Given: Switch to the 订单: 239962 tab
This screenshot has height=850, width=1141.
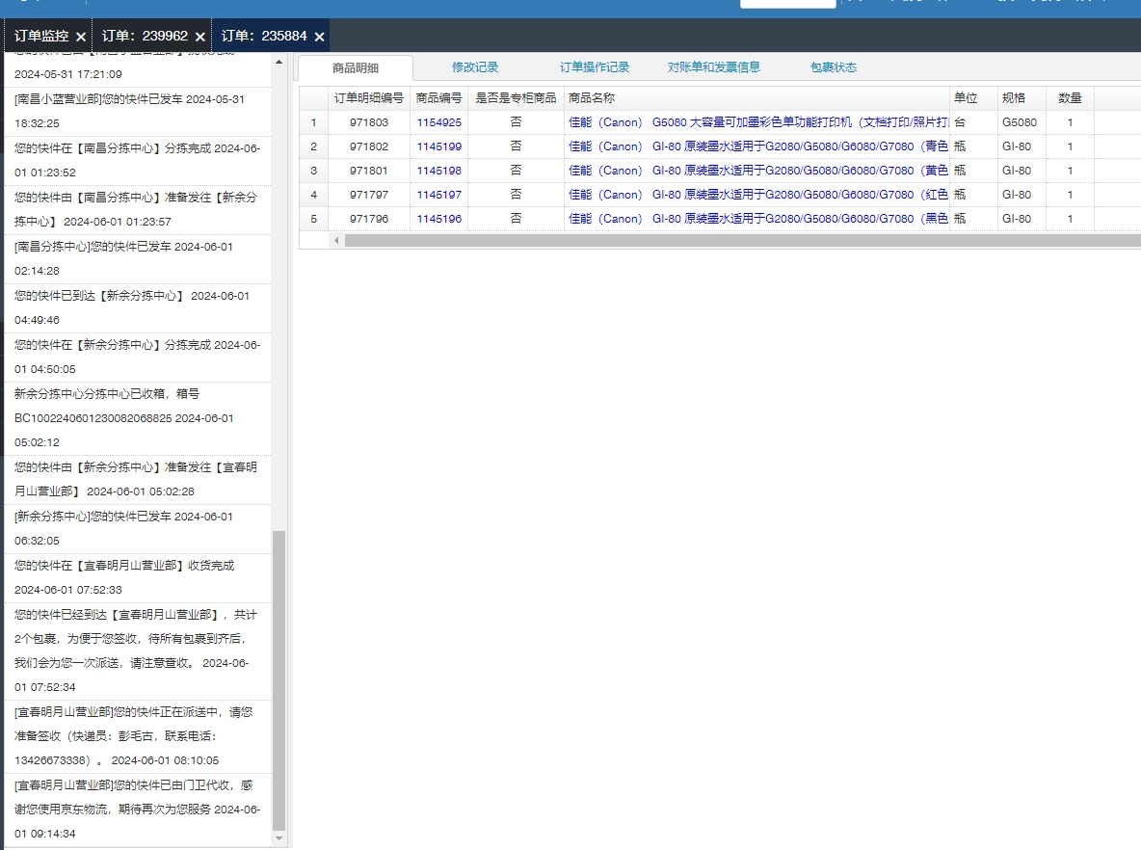Looking at the screenshot, I should coord(145,36).
